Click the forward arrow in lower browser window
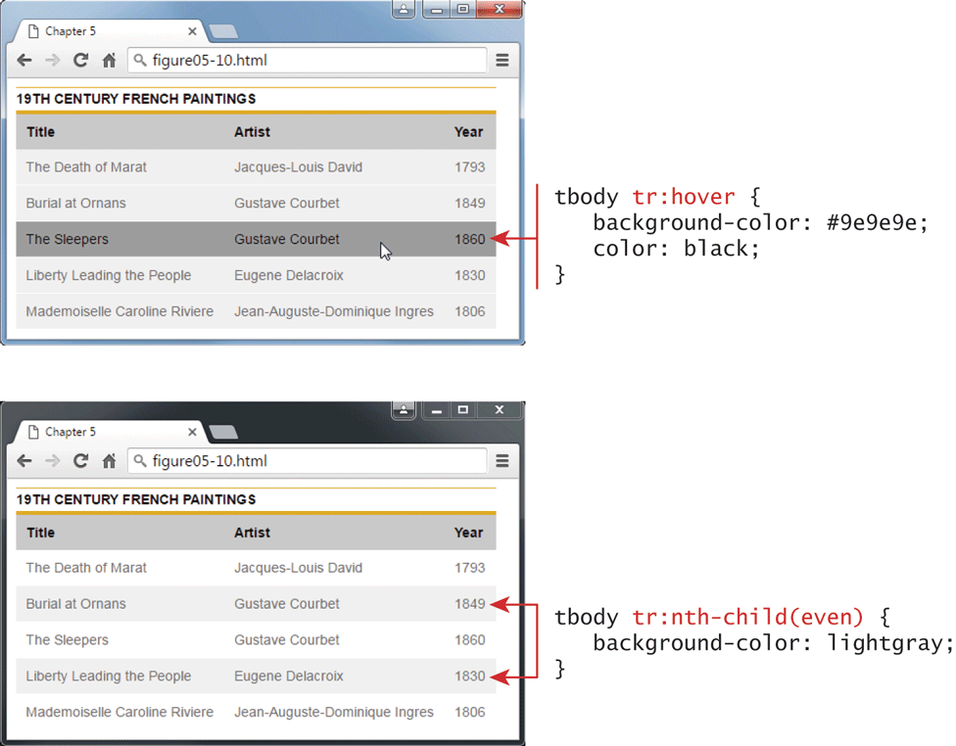 [x=53, y=461]
